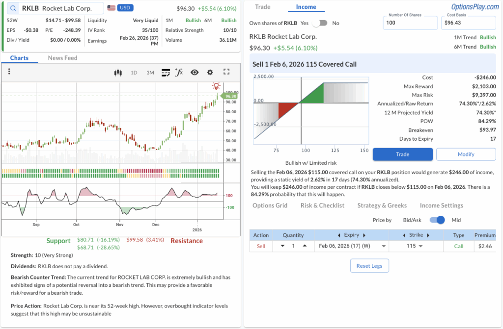The height and width of the screenshot is (329, 503).
Task: Open chart settings gear icon
Action: [210, 73]
